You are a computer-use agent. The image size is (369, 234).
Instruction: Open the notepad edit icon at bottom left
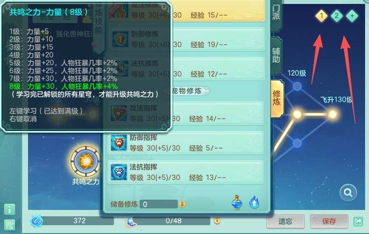tap(10, 225)
